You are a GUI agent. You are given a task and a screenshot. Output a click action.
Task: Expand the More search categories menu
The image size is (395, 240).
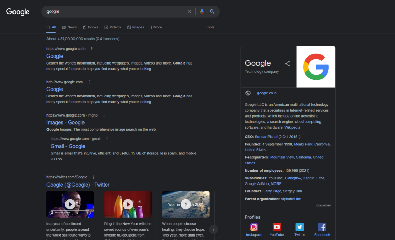[156, 27]
